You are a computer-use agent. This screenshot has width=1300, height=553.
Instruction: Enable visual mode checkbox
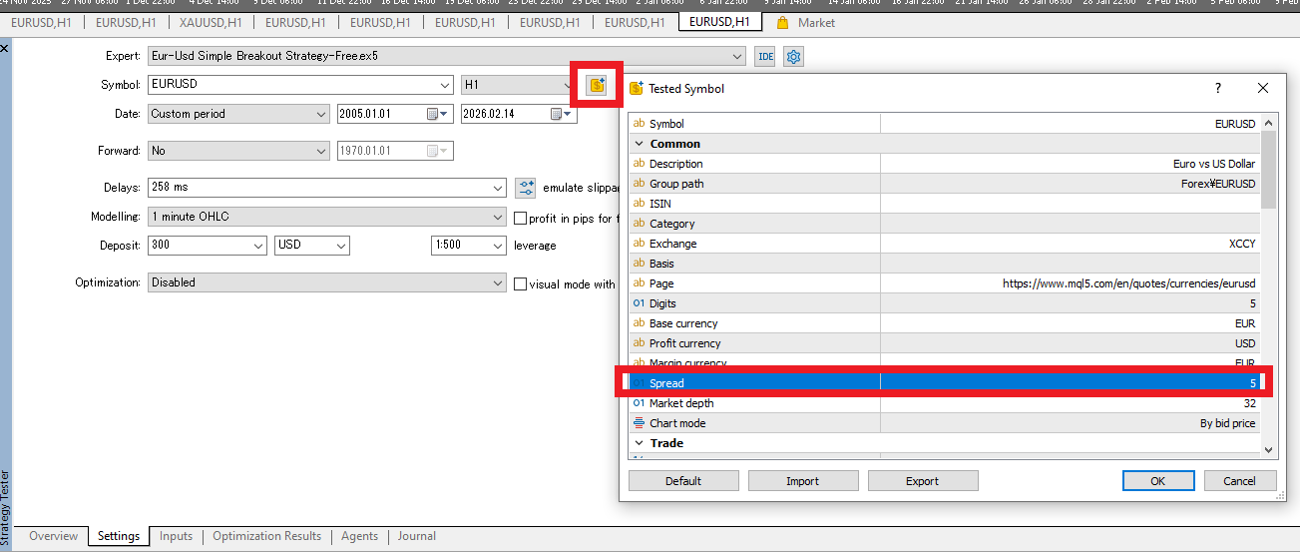tap(520, 283)
